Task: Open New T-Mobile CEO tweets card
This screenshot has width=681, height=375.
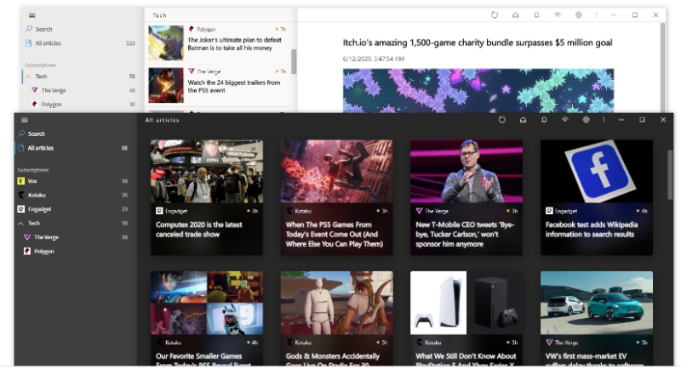Action: 466,197
